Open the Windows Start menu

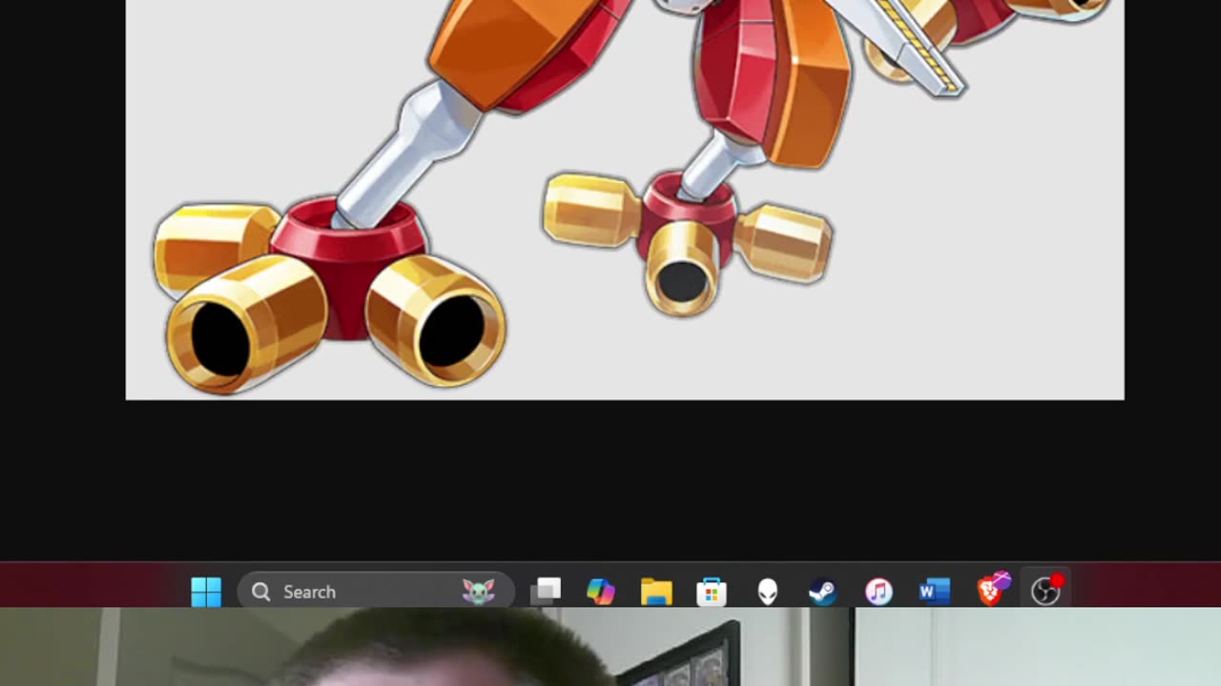(206, 592)
